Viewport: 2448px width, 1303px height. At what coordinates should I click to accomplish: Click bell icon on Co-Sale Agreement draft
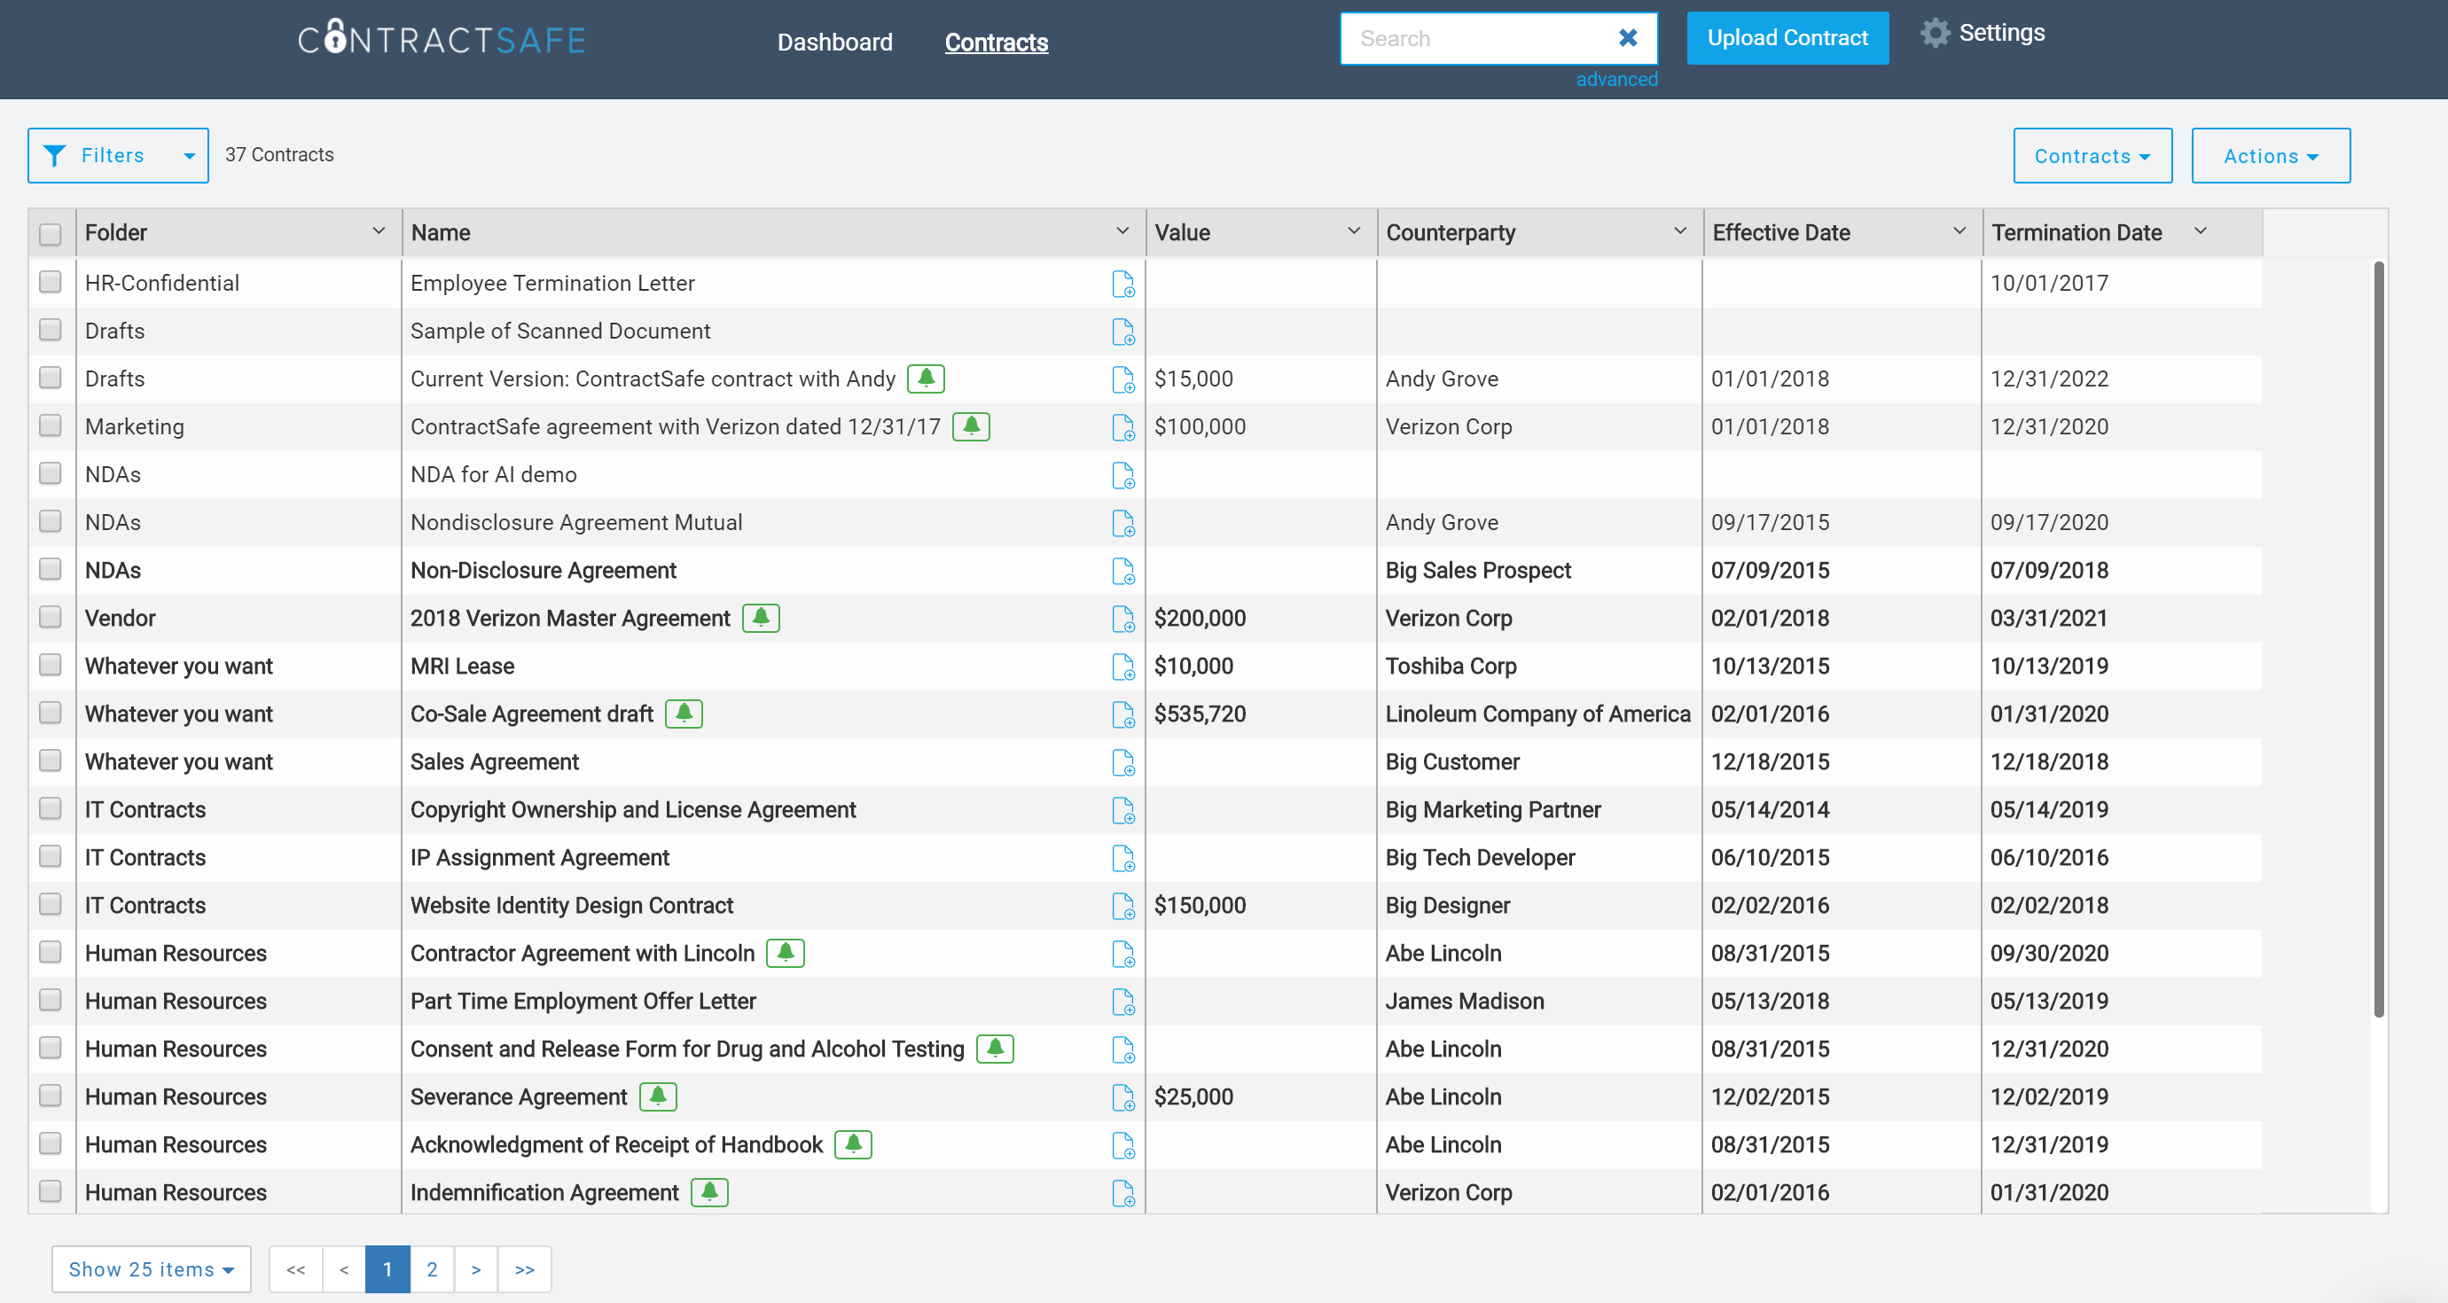click(685, 714)
